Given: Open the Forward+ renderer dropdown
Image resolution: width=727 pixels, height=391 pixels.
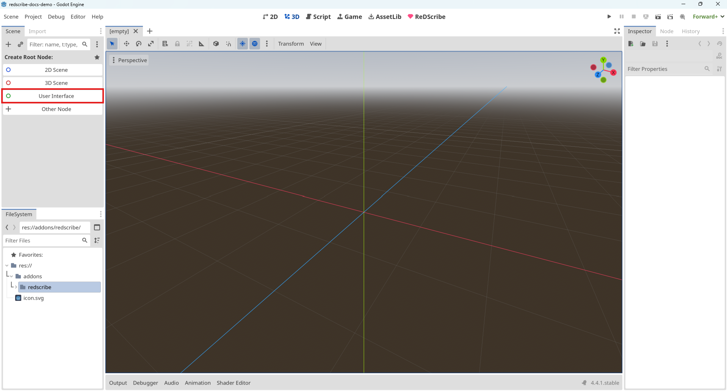Looking at the screenshot, I should click(708, 17).
